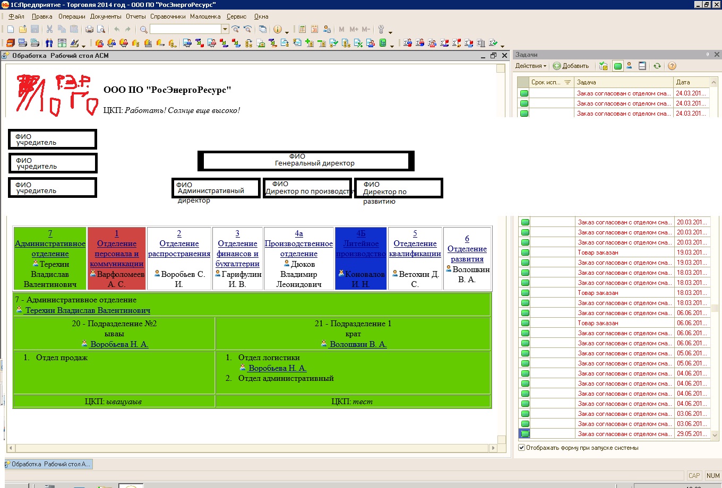The width and height of the screenshot is (722, 488).
Task: Toggle the pin on the Задачи panel
Action: [708, 55]
